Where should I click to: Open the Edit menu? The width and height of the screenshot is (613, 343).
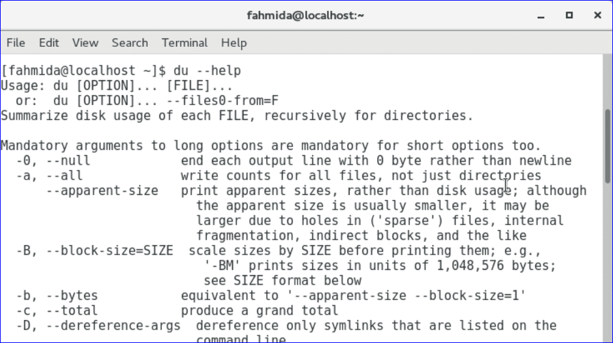(49, 43)
